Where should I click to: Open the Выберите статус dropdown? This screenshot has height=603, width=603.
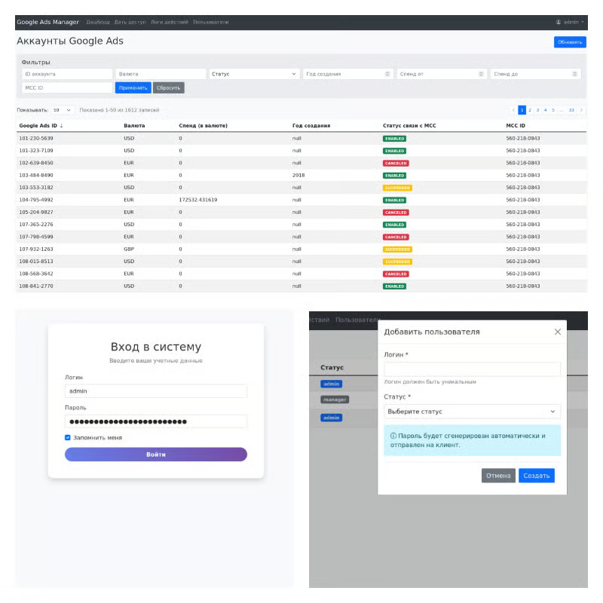tap(472, 412)
